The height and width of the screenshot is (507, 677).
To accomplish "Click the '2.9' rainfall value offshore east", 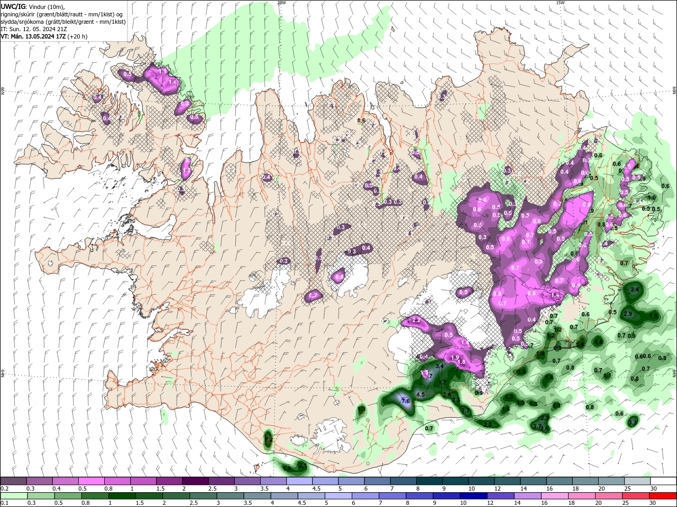I will click(x=628, y=314).
